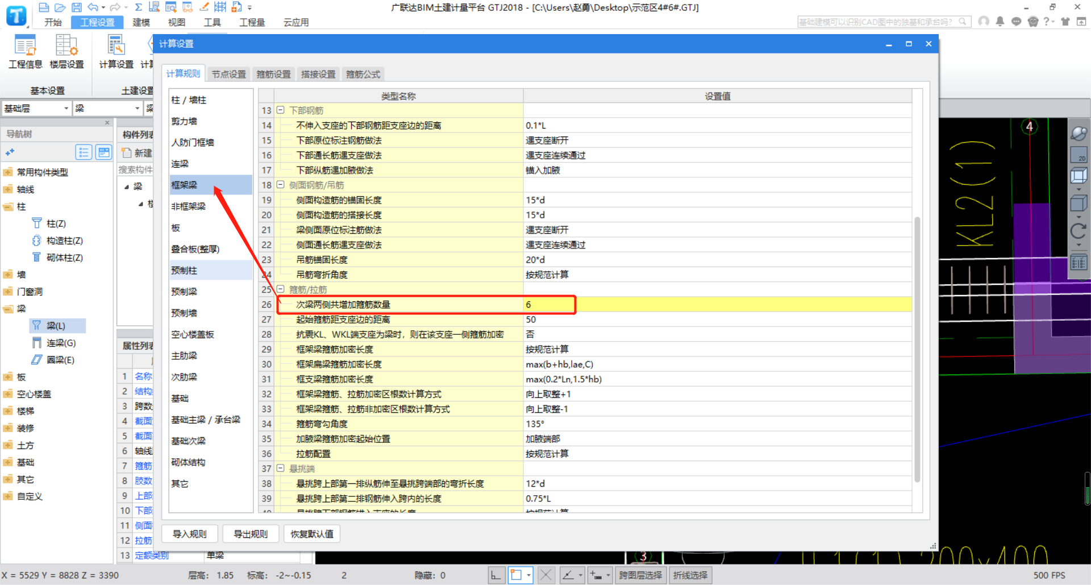Collapse the 梁 node in component list
The width and height of the screenshot is (1091, 585).
click(x=127, y=186)
